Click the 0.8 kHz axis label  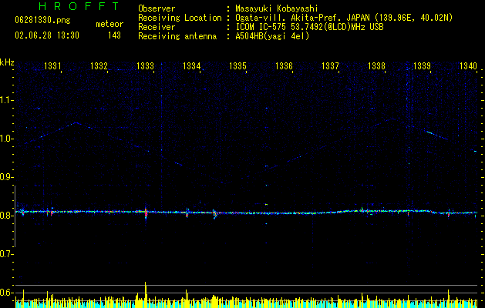(6, 216)
